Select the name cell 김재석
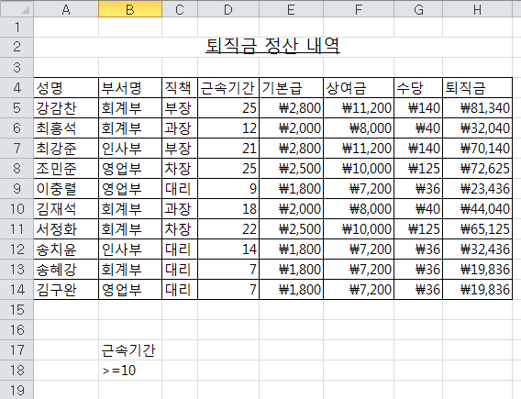Image resolution: width=521 pixels, height=399 pixels. 66,209
